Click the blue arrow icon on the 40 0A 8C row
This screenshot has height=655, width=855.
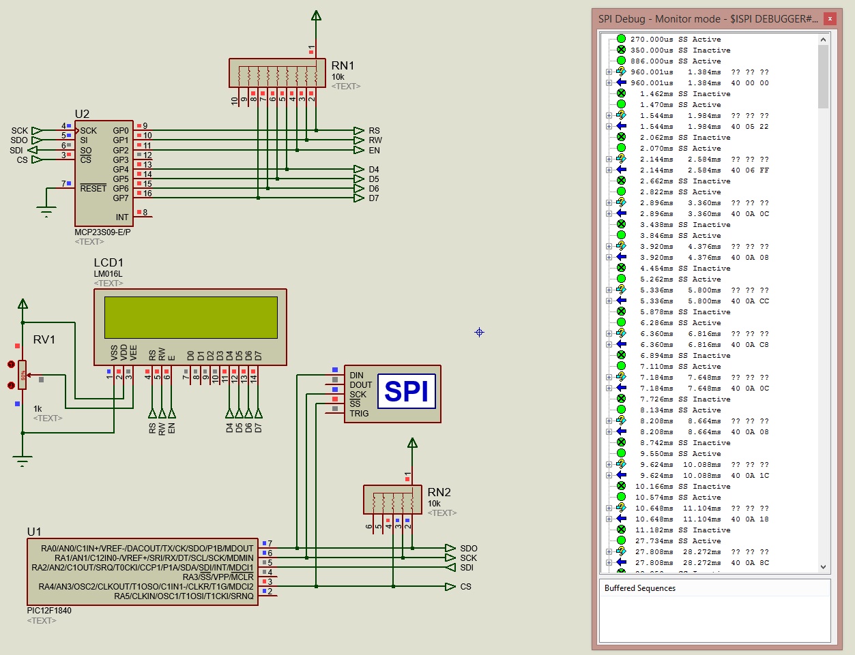(x=620, y=562)
